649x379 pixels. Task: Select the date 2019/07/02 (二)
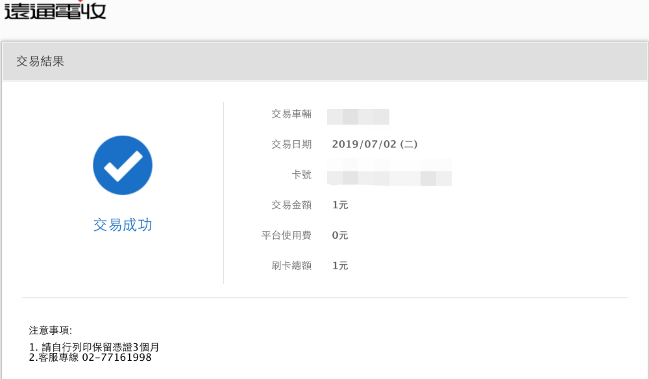coord(374,144)
